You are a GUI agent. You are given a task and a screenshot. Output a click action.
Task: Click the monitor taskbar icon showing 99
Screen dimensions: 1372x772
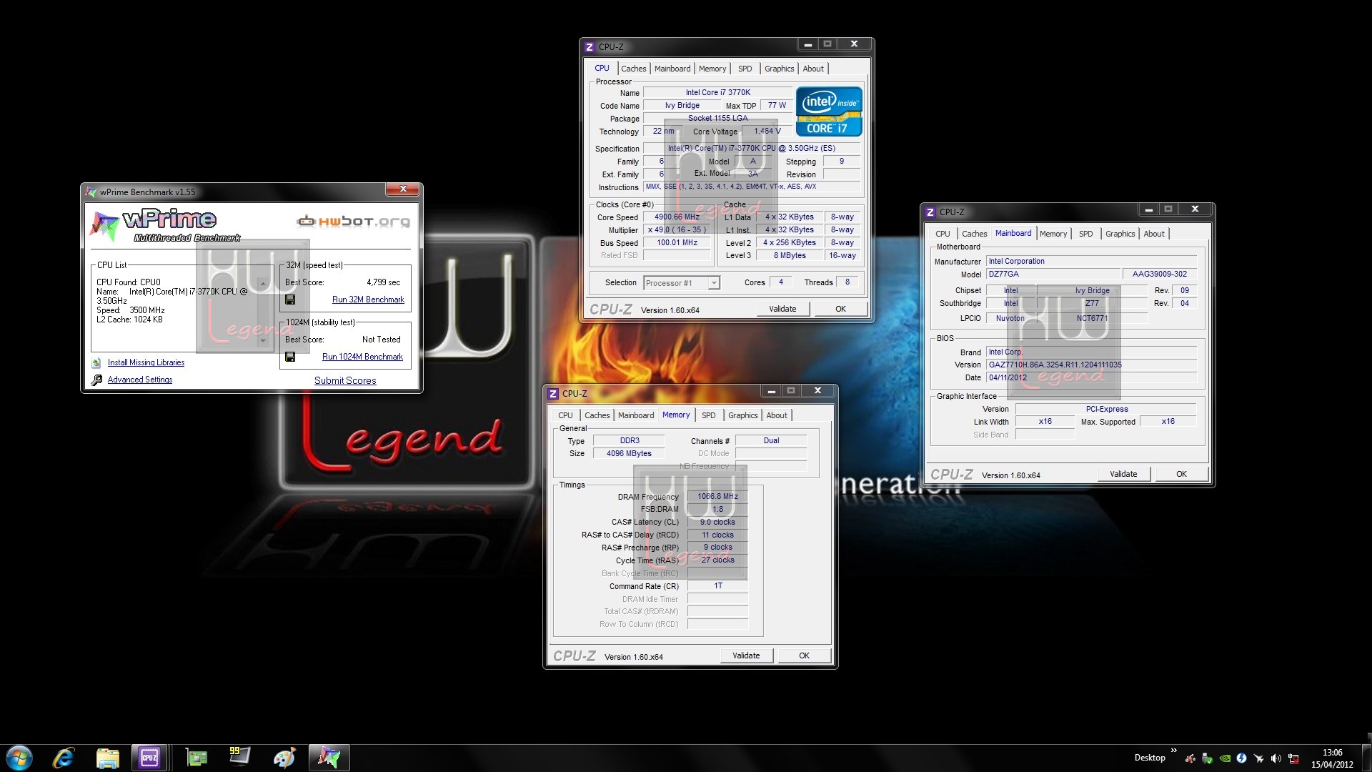pyautogui.click(x=239, y=756)
